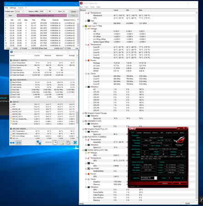Collapse the CPU Clocks node in HWMonitor
Screen dimensions: 203x206
pyautogui.click(x=86, y=74)
